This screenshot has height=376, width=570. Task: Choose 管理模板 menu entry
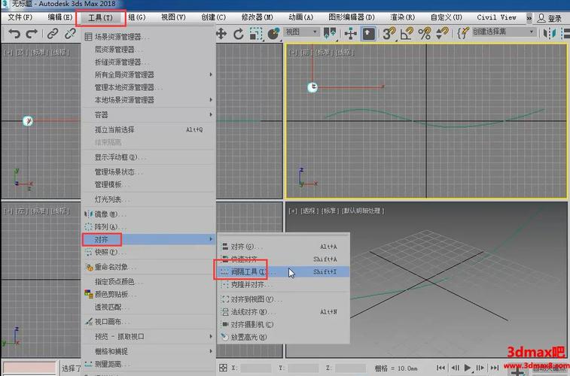tap(148, 185)
